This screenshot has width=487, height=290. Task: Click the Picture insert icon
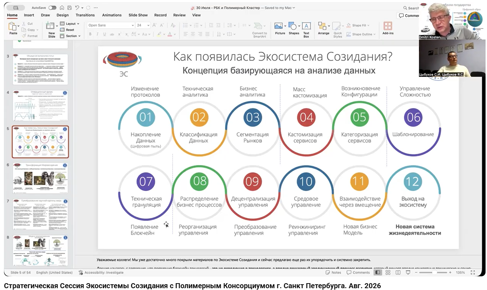280,29
